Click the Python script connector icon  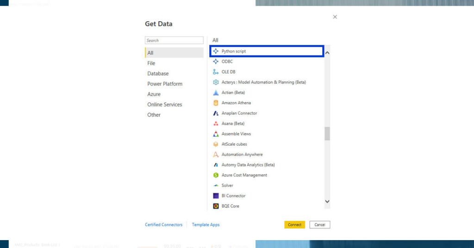(216, 51)
